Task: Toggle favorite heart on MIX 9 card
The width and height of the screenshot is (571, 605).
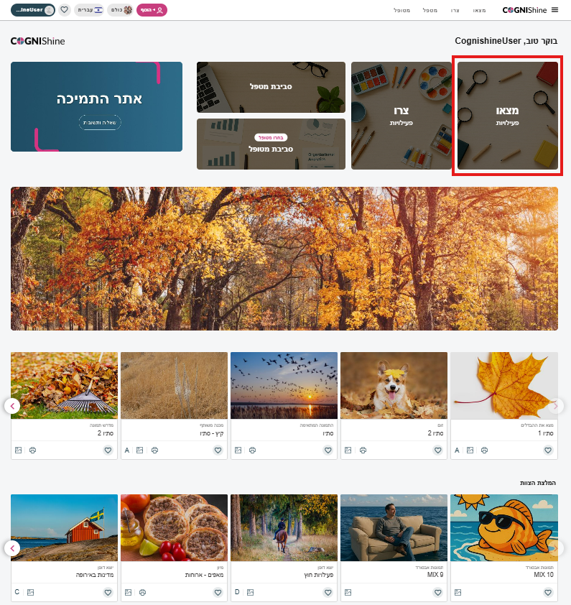Action: click(438, 592)
